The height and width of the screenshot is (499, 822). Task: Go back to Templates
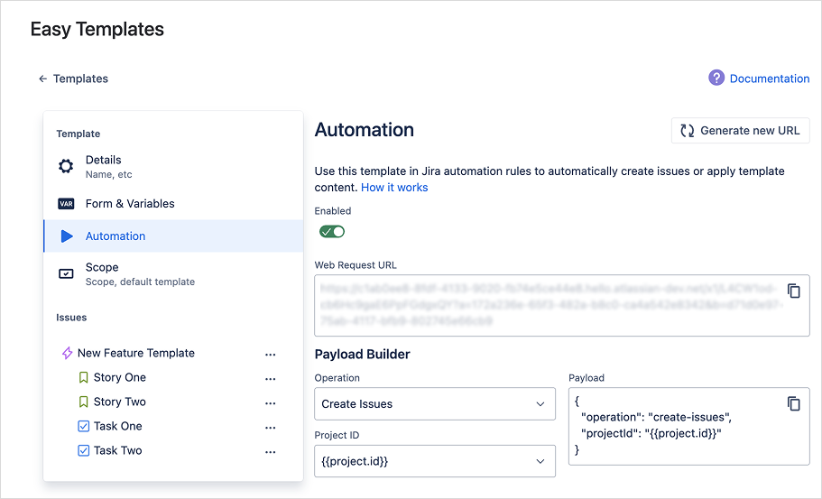coord(73,79)
